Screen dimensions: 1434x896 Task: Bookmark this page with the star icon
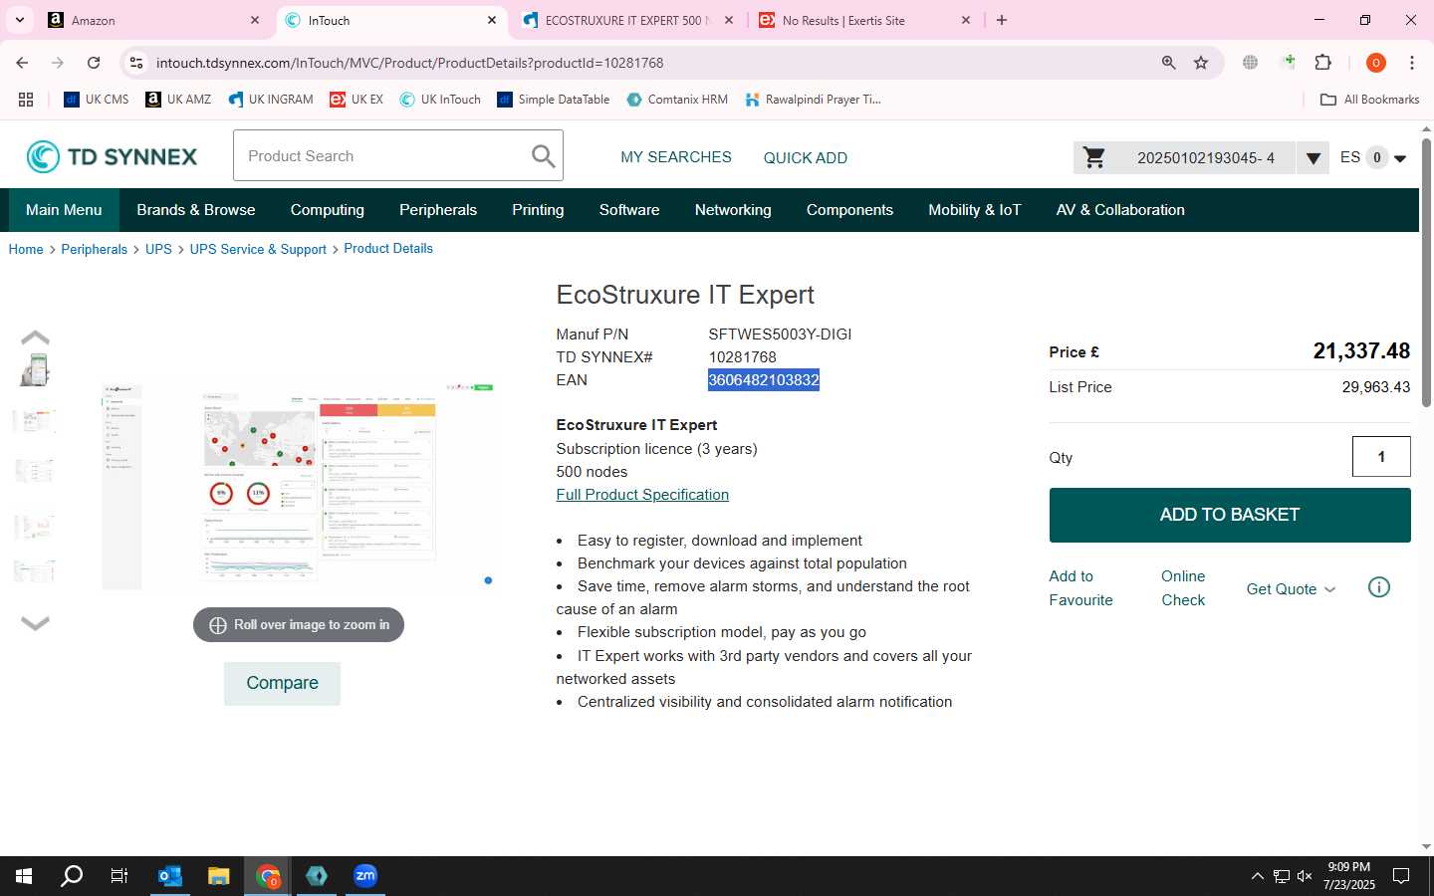[x=1201, y=63]
